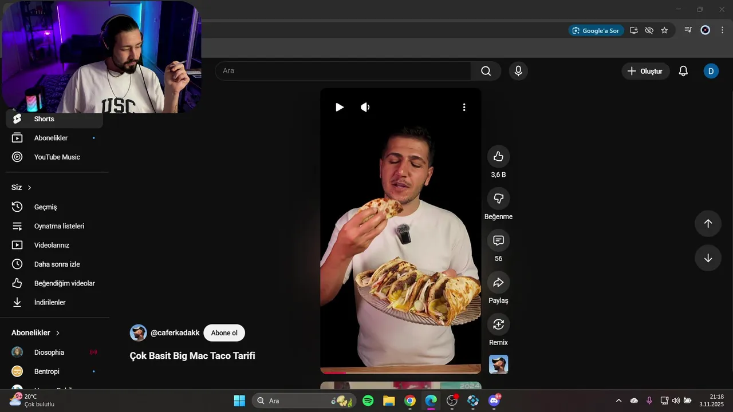Viewport: 733px width, 412px height.
Task: Open the Shorts section in sidebar
Action: 54,119
